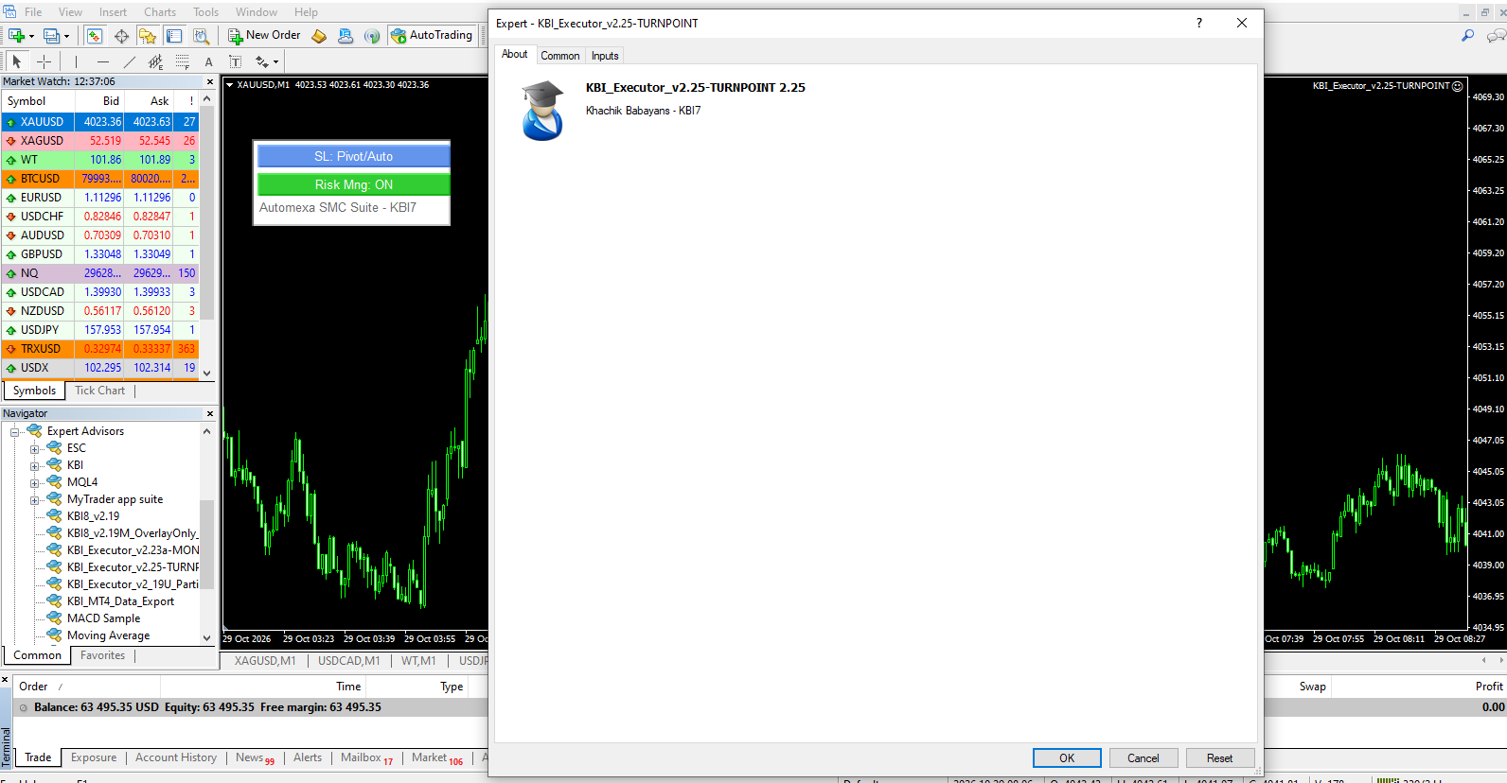Expand MyTrader app suite folder
Viewport: 1507px width, 783px height.
[x=34, y=499]
